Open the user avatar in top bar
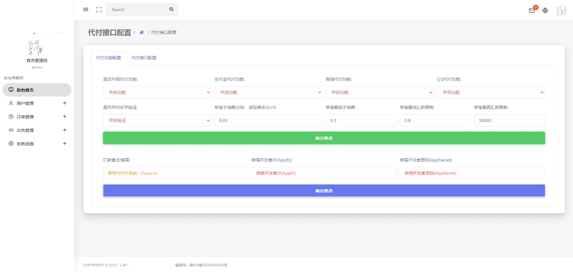This screenshot has height=272, width=573. pos(560,10)
